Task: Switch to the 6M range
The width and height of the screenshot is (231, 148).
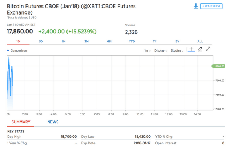Action: click(109, 41)
